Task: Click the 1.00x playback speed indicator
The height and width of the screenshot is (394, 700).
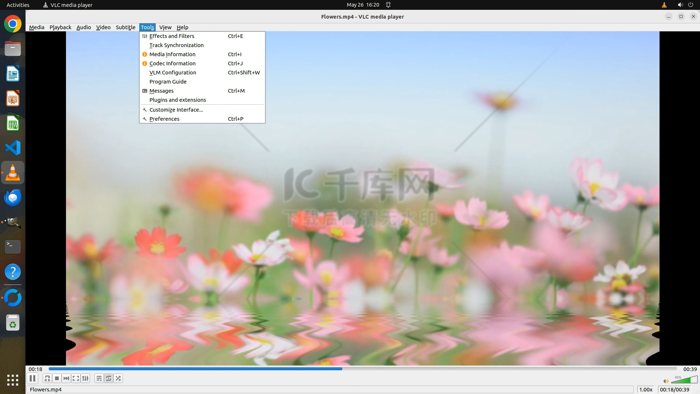Action: point(646,390)
